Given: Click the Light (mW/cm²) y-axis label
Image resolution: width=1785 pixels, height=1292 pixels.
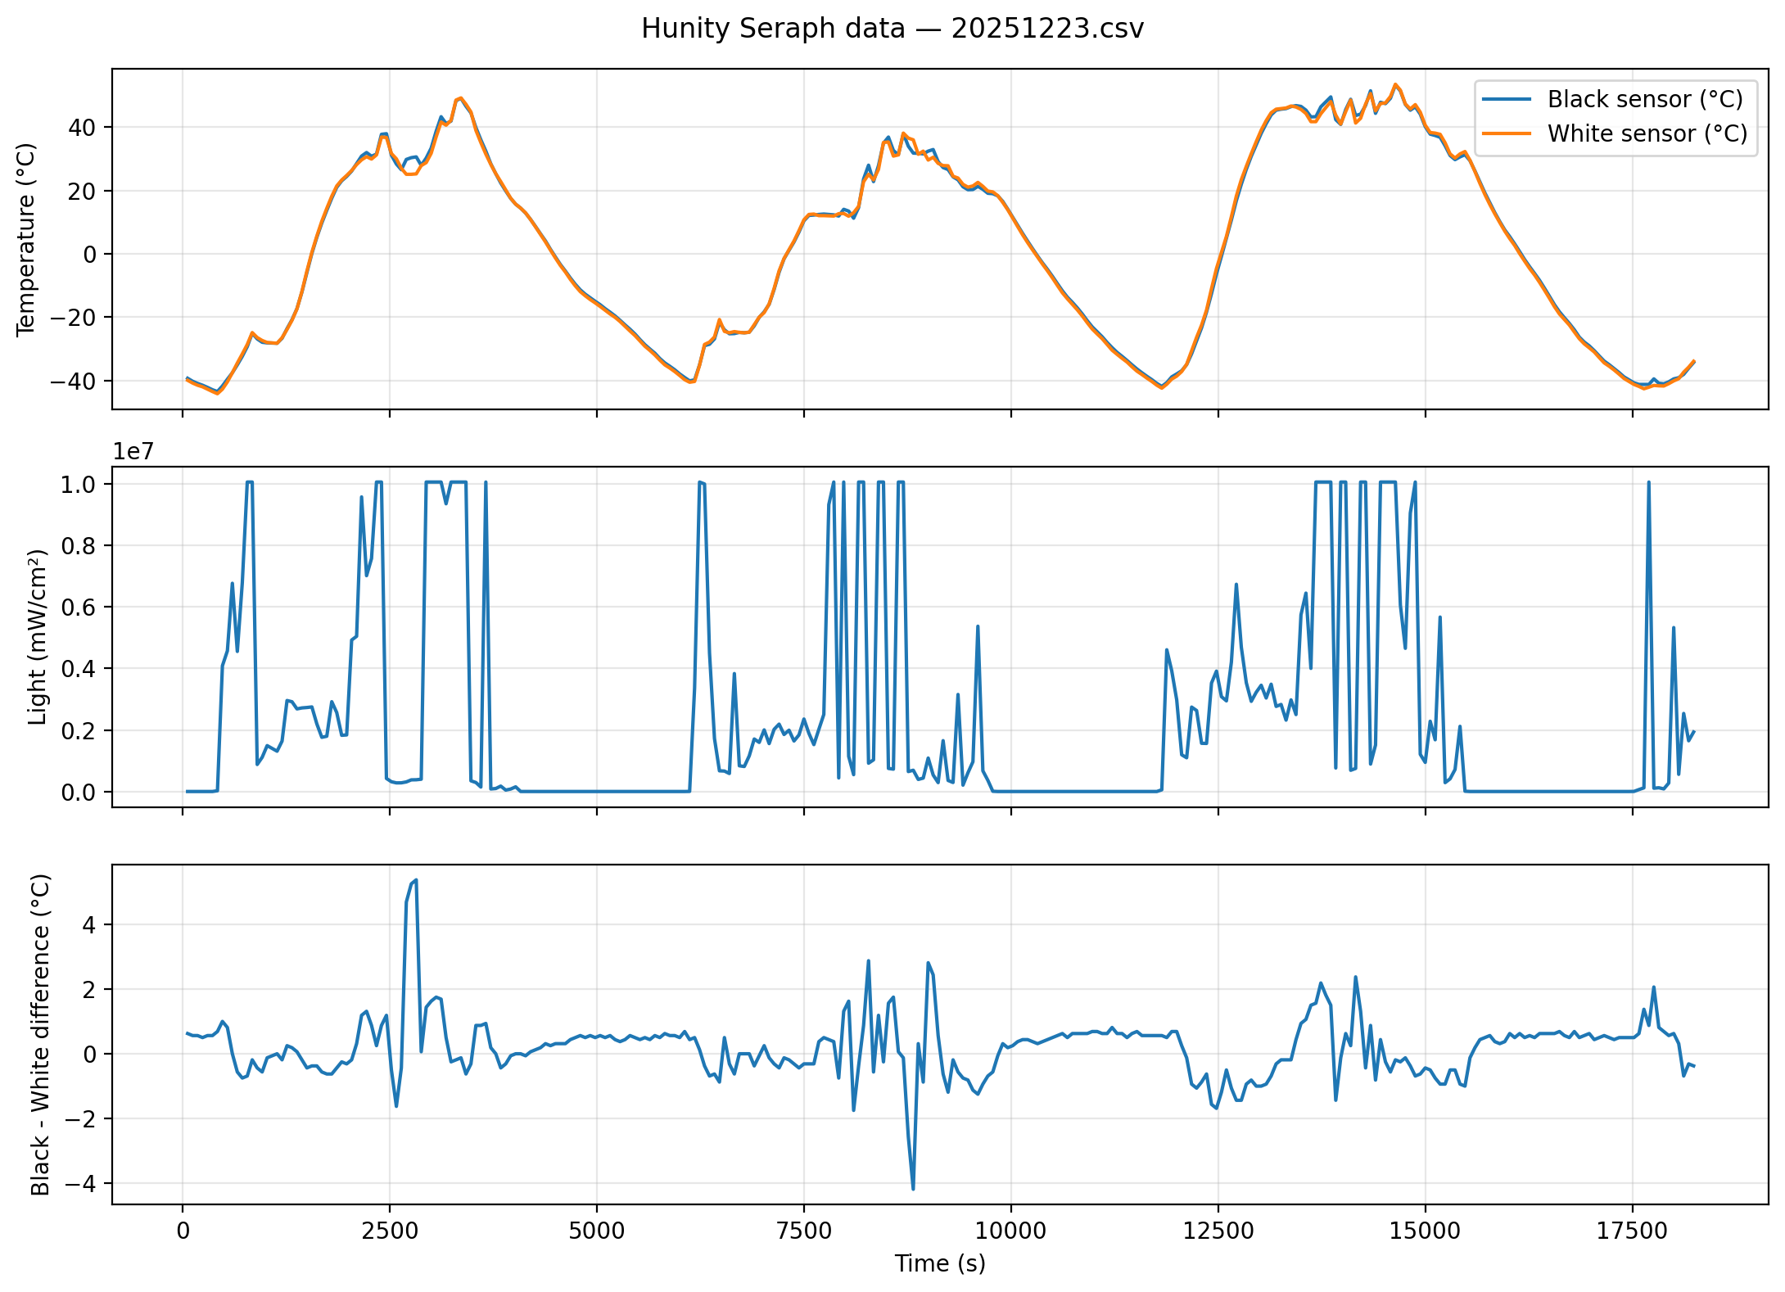Looking at the screenshot, I should point(37,636).
